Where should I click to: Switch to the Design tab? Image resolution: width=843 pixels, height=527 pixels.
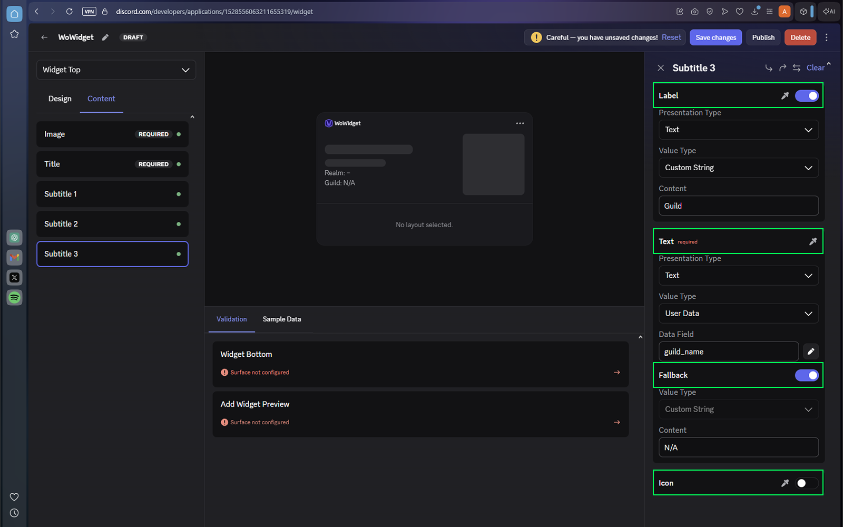[60, 99]
